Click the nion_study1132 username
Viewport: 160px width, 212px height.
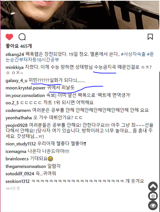[21, 144]
